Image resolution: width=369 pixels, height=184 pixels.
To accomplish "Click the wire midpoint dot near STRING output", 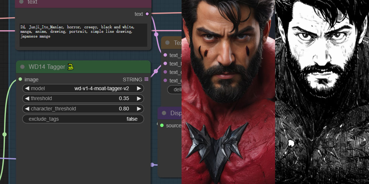I will pyautogui.click(x=156, y=71).
